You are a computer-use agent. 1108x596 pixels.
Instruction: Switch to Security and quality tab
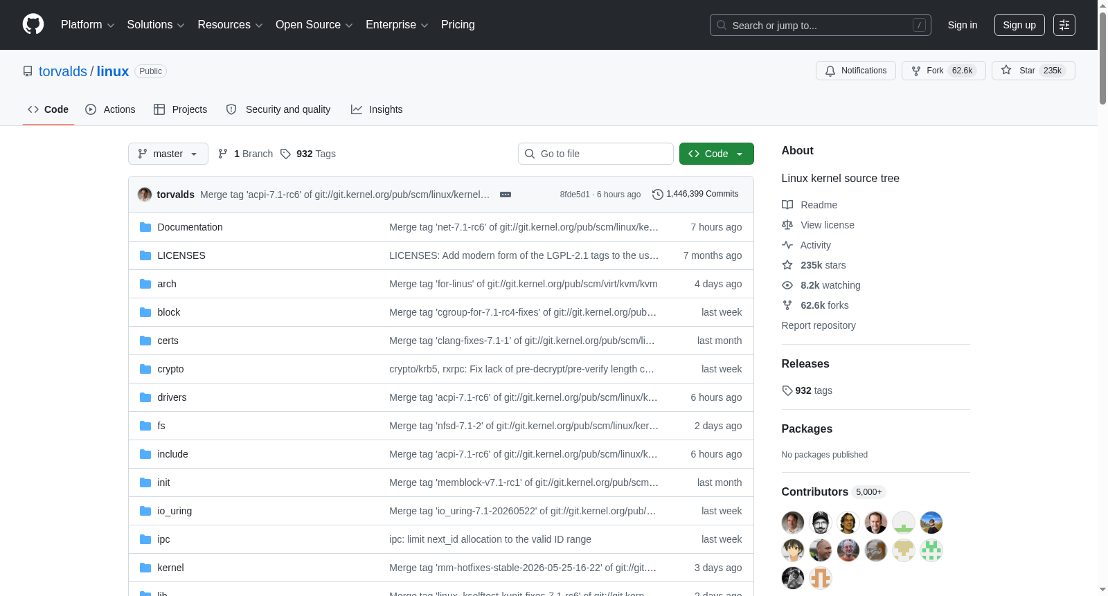(x=278, y=109)
